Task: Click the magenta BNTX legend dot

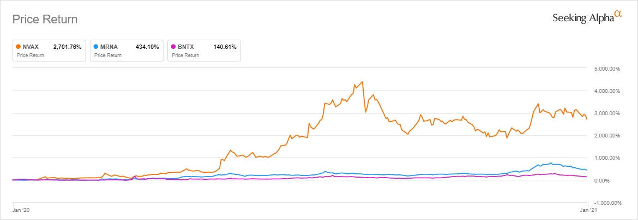Action: [x=174, y=47]
